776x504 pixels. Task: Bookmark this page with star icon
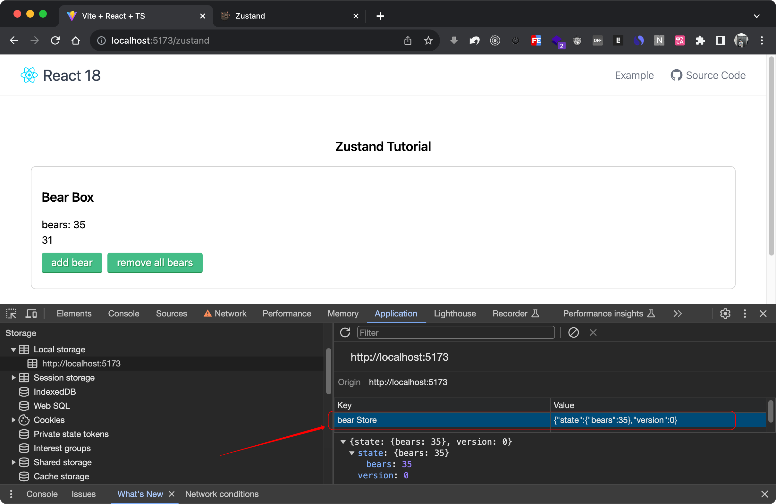pyautogui.click(x=428, y=40)
